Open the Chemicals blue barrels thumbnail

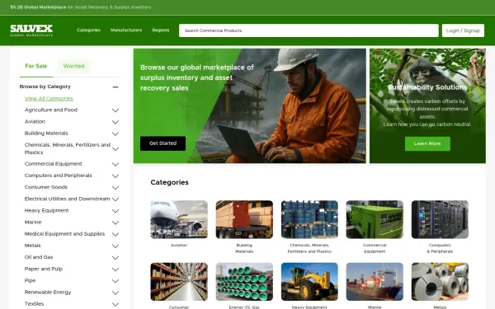pos(309,219)
